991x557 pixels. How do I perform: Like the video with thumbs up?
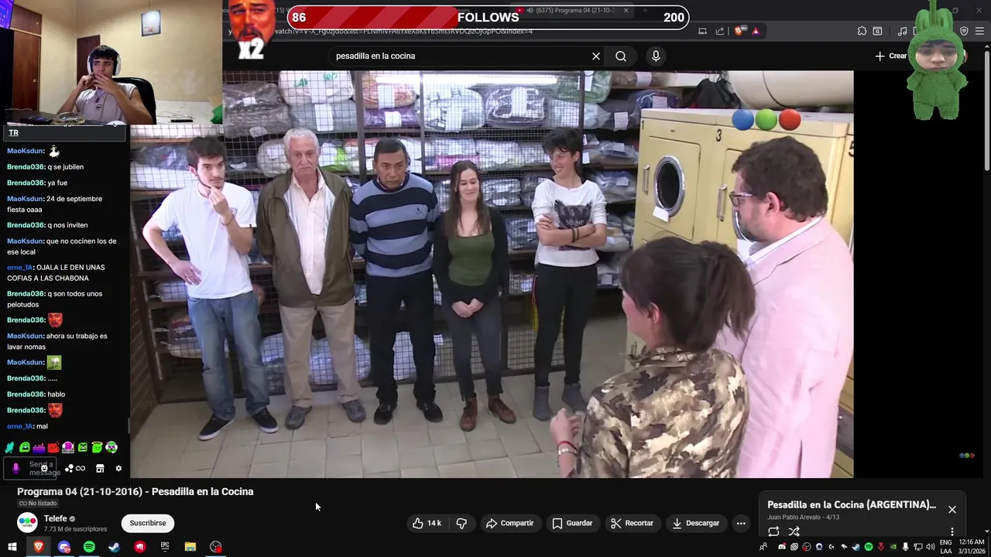pos(427,523)
